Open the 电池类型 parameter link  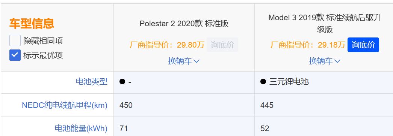coord(91,81)
